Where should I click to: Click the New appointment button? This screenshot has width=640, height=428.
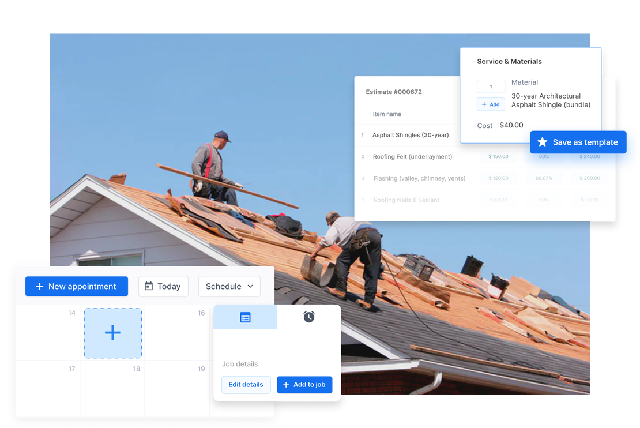(x=76, y=286)
